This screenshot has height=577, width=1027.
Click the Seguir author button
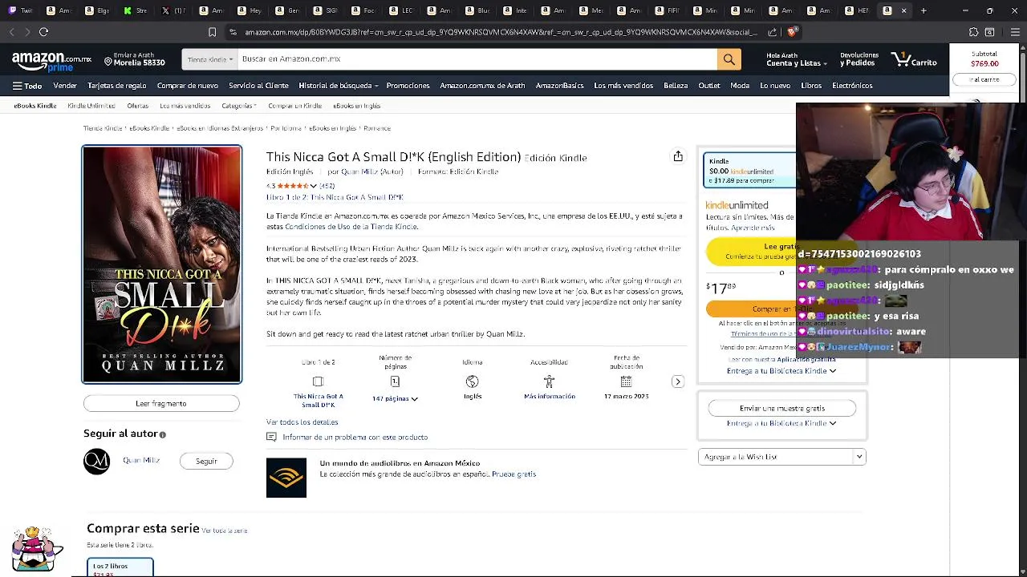coord(206,461)
